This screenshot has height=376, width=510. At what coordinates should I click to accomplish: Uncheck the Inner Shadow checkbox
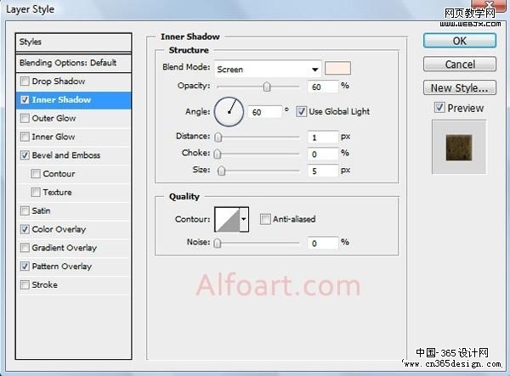pyautogui.click(x=25, y=99)
